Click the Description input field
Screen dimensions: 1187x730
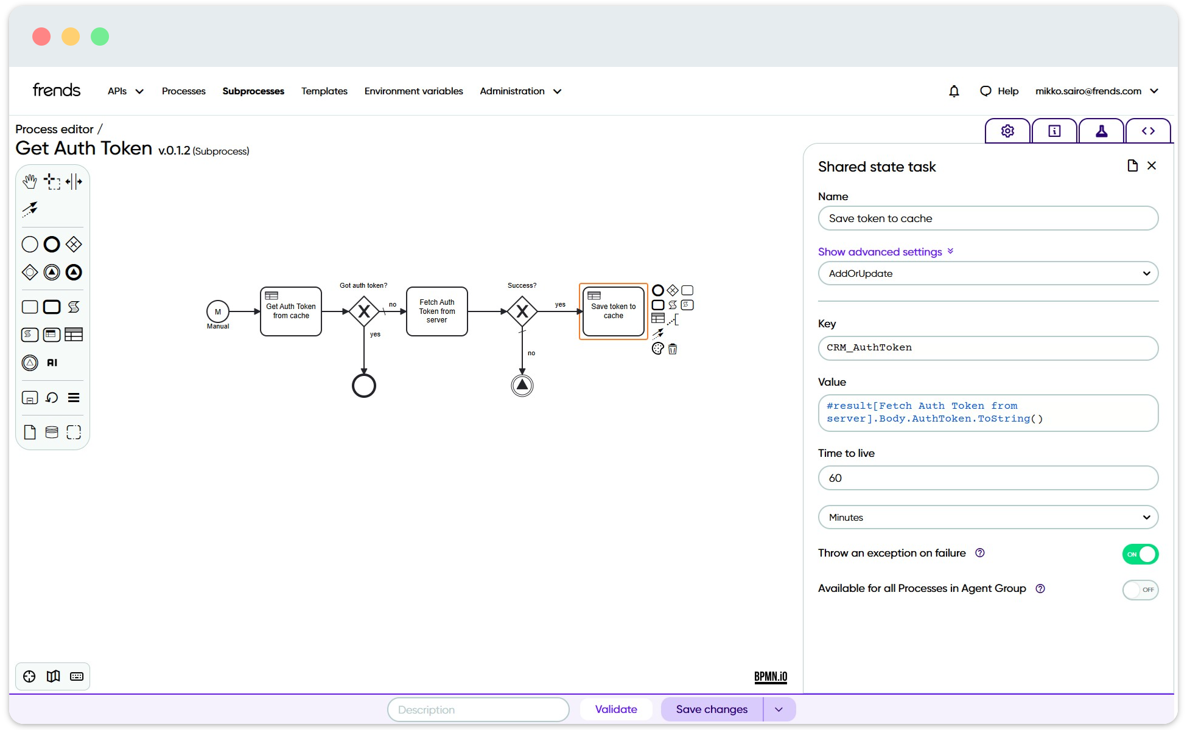[478, 709]
